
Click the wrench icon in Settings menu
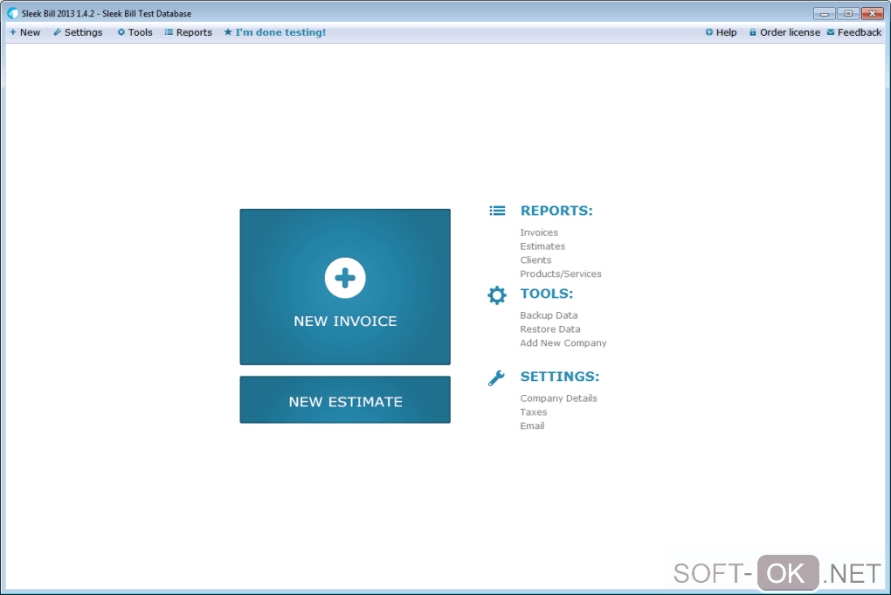tap(58, 32)
